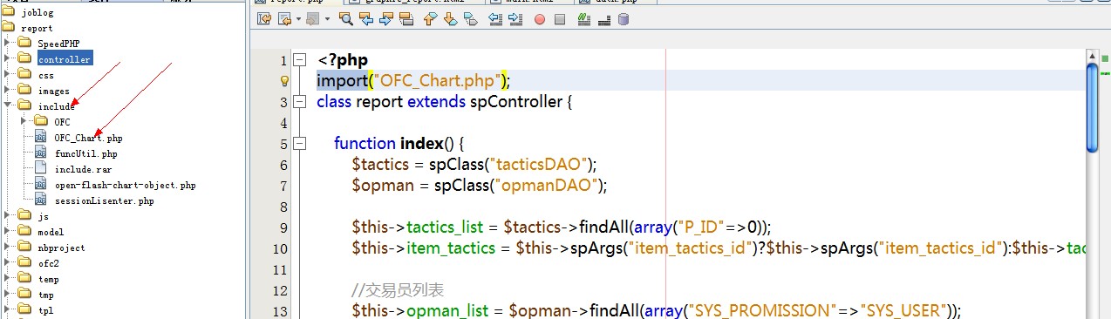Start macro recording with red circle
This screenshot has height=319, width=1111.
tap(540, 19)
